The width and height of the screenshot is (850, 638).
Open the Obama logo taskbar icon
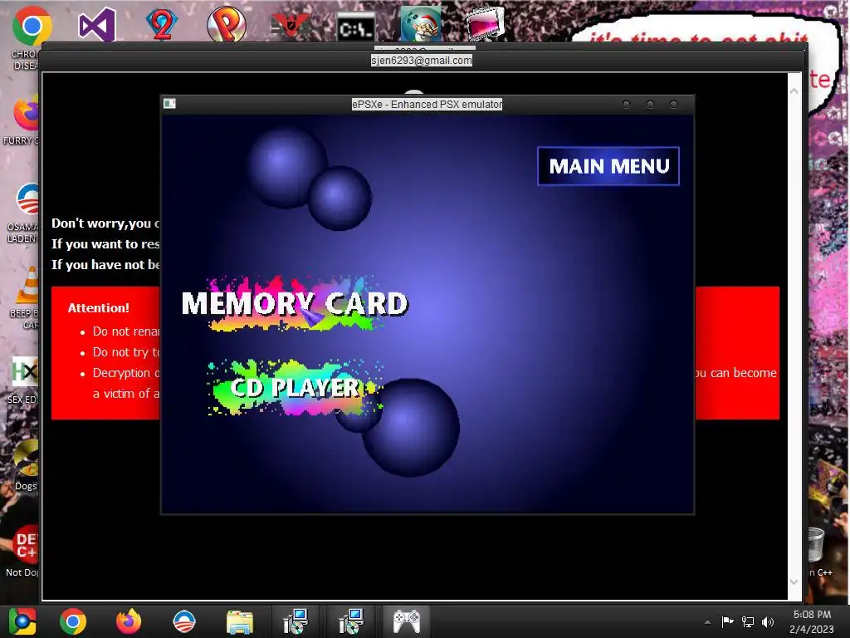184,621
